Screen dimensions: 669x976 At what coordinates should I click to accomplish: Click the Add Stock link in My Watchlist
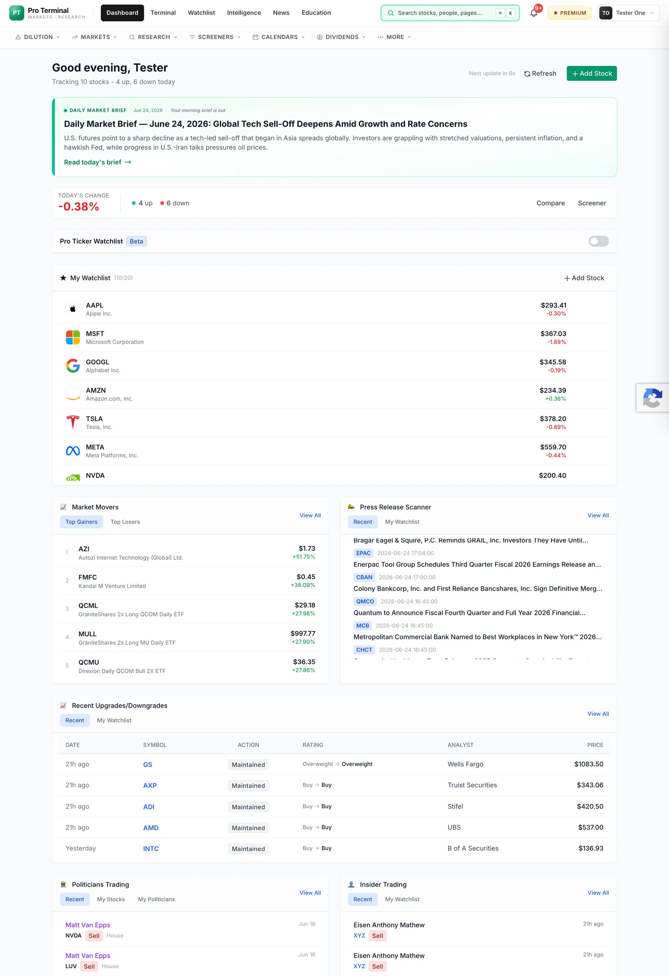point(584,278)
